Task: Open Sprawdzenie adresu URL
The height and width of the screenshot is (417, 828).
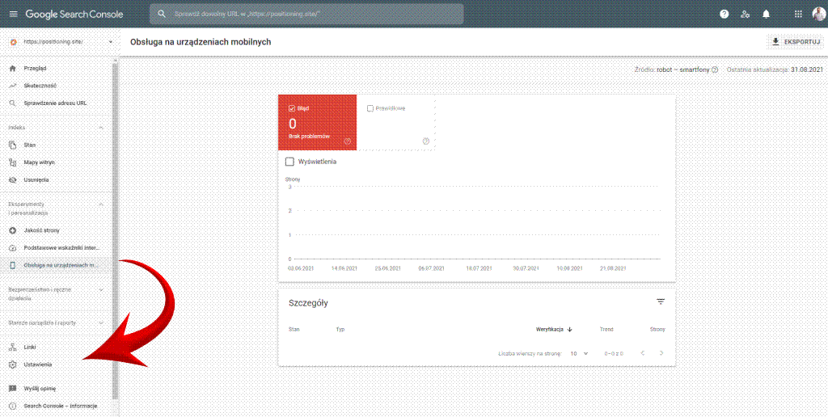Action: [57, 103]
